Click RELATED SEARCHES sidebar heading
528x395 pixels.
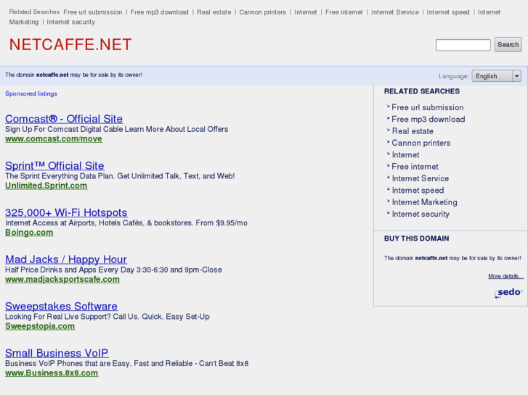click(x=422, y=91)
